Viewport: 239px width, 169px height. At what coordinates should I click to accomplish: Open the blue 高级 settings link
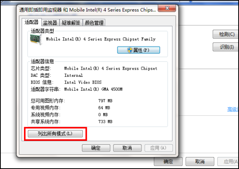point(233,109)
